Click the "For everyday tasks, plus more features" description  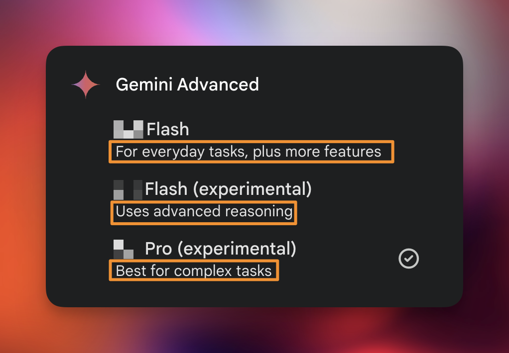(x=249, y=152)
